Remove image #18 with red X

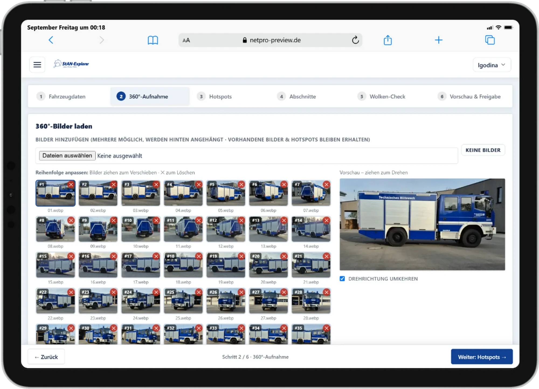(199, 256)
